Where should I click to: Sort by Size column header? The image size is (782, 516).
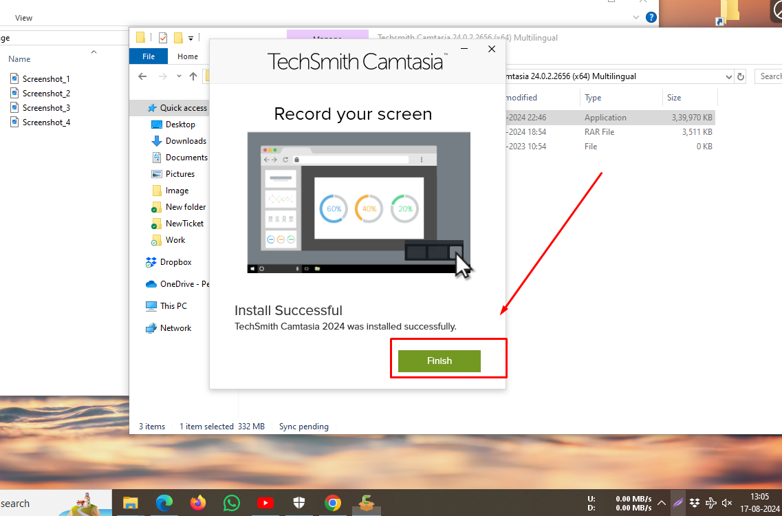point(674,98)
